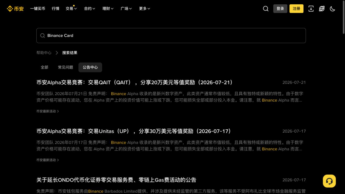
Task: Expand the 广场 dropdown menu
Action: pos(126,9)
